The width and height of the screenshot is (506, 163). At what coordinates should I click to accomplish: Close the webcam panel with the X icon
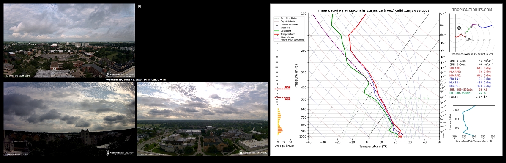pos(139,6)
